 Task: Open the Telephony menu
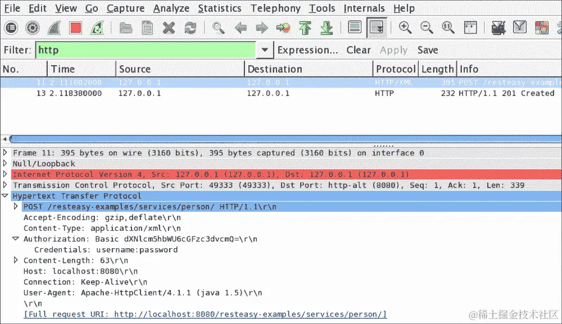point(275,8)
